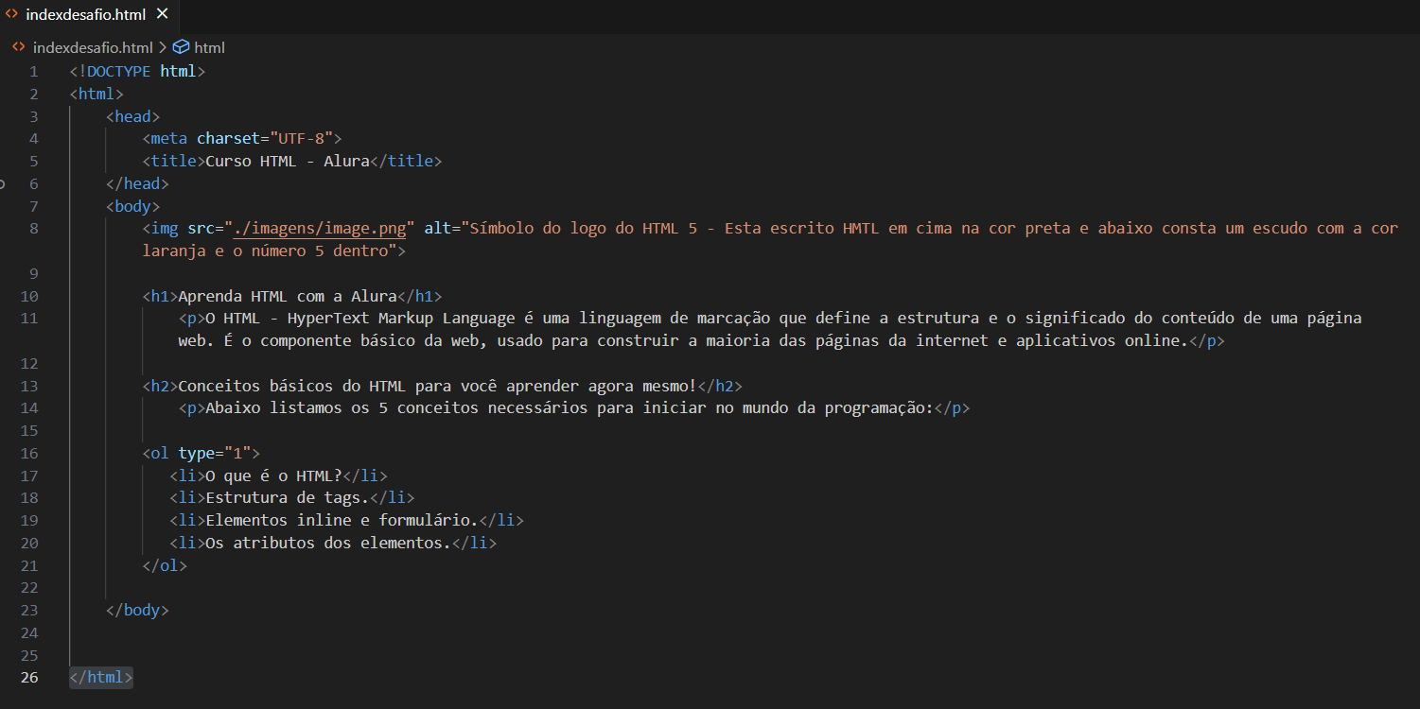The height and width of the screenshot is (709, 1420).
Task: Click the src attribute name
Action: [x=202, y=229]
